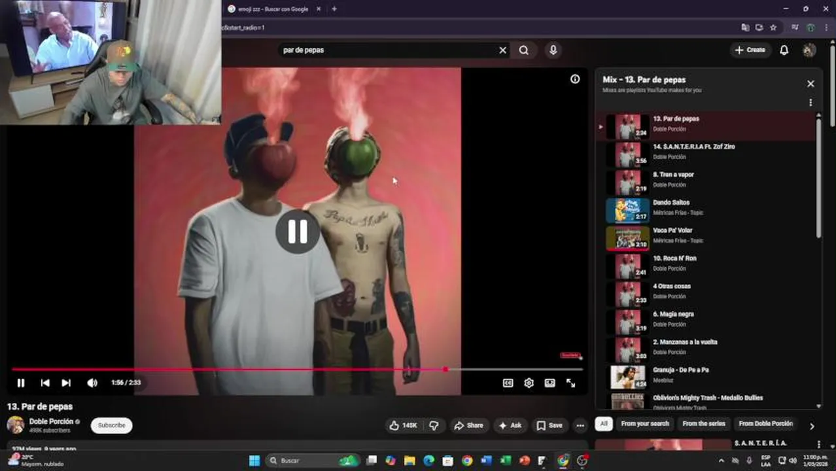This screenshot has height=471, width=836.
Task: Switch to emoji zzz Google tab
Action: coord(273,9)
